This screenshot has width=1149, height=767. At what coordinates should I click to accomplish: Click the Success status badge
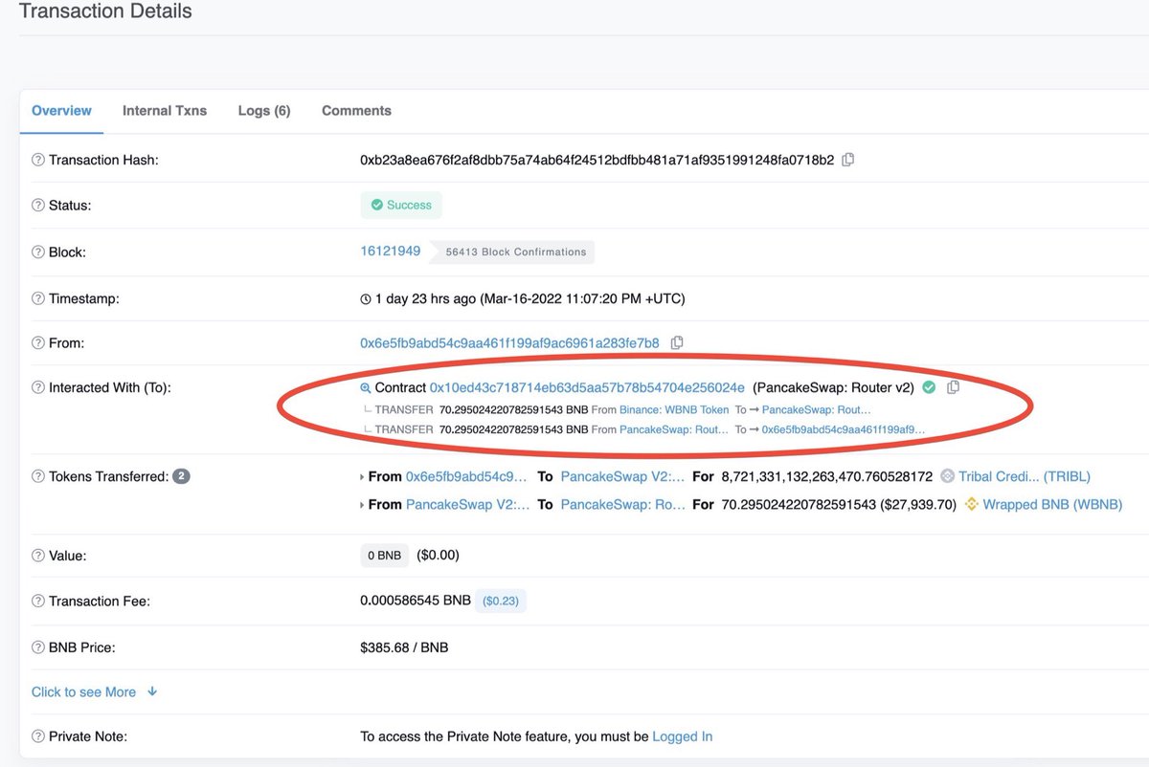tap(401, 205)
